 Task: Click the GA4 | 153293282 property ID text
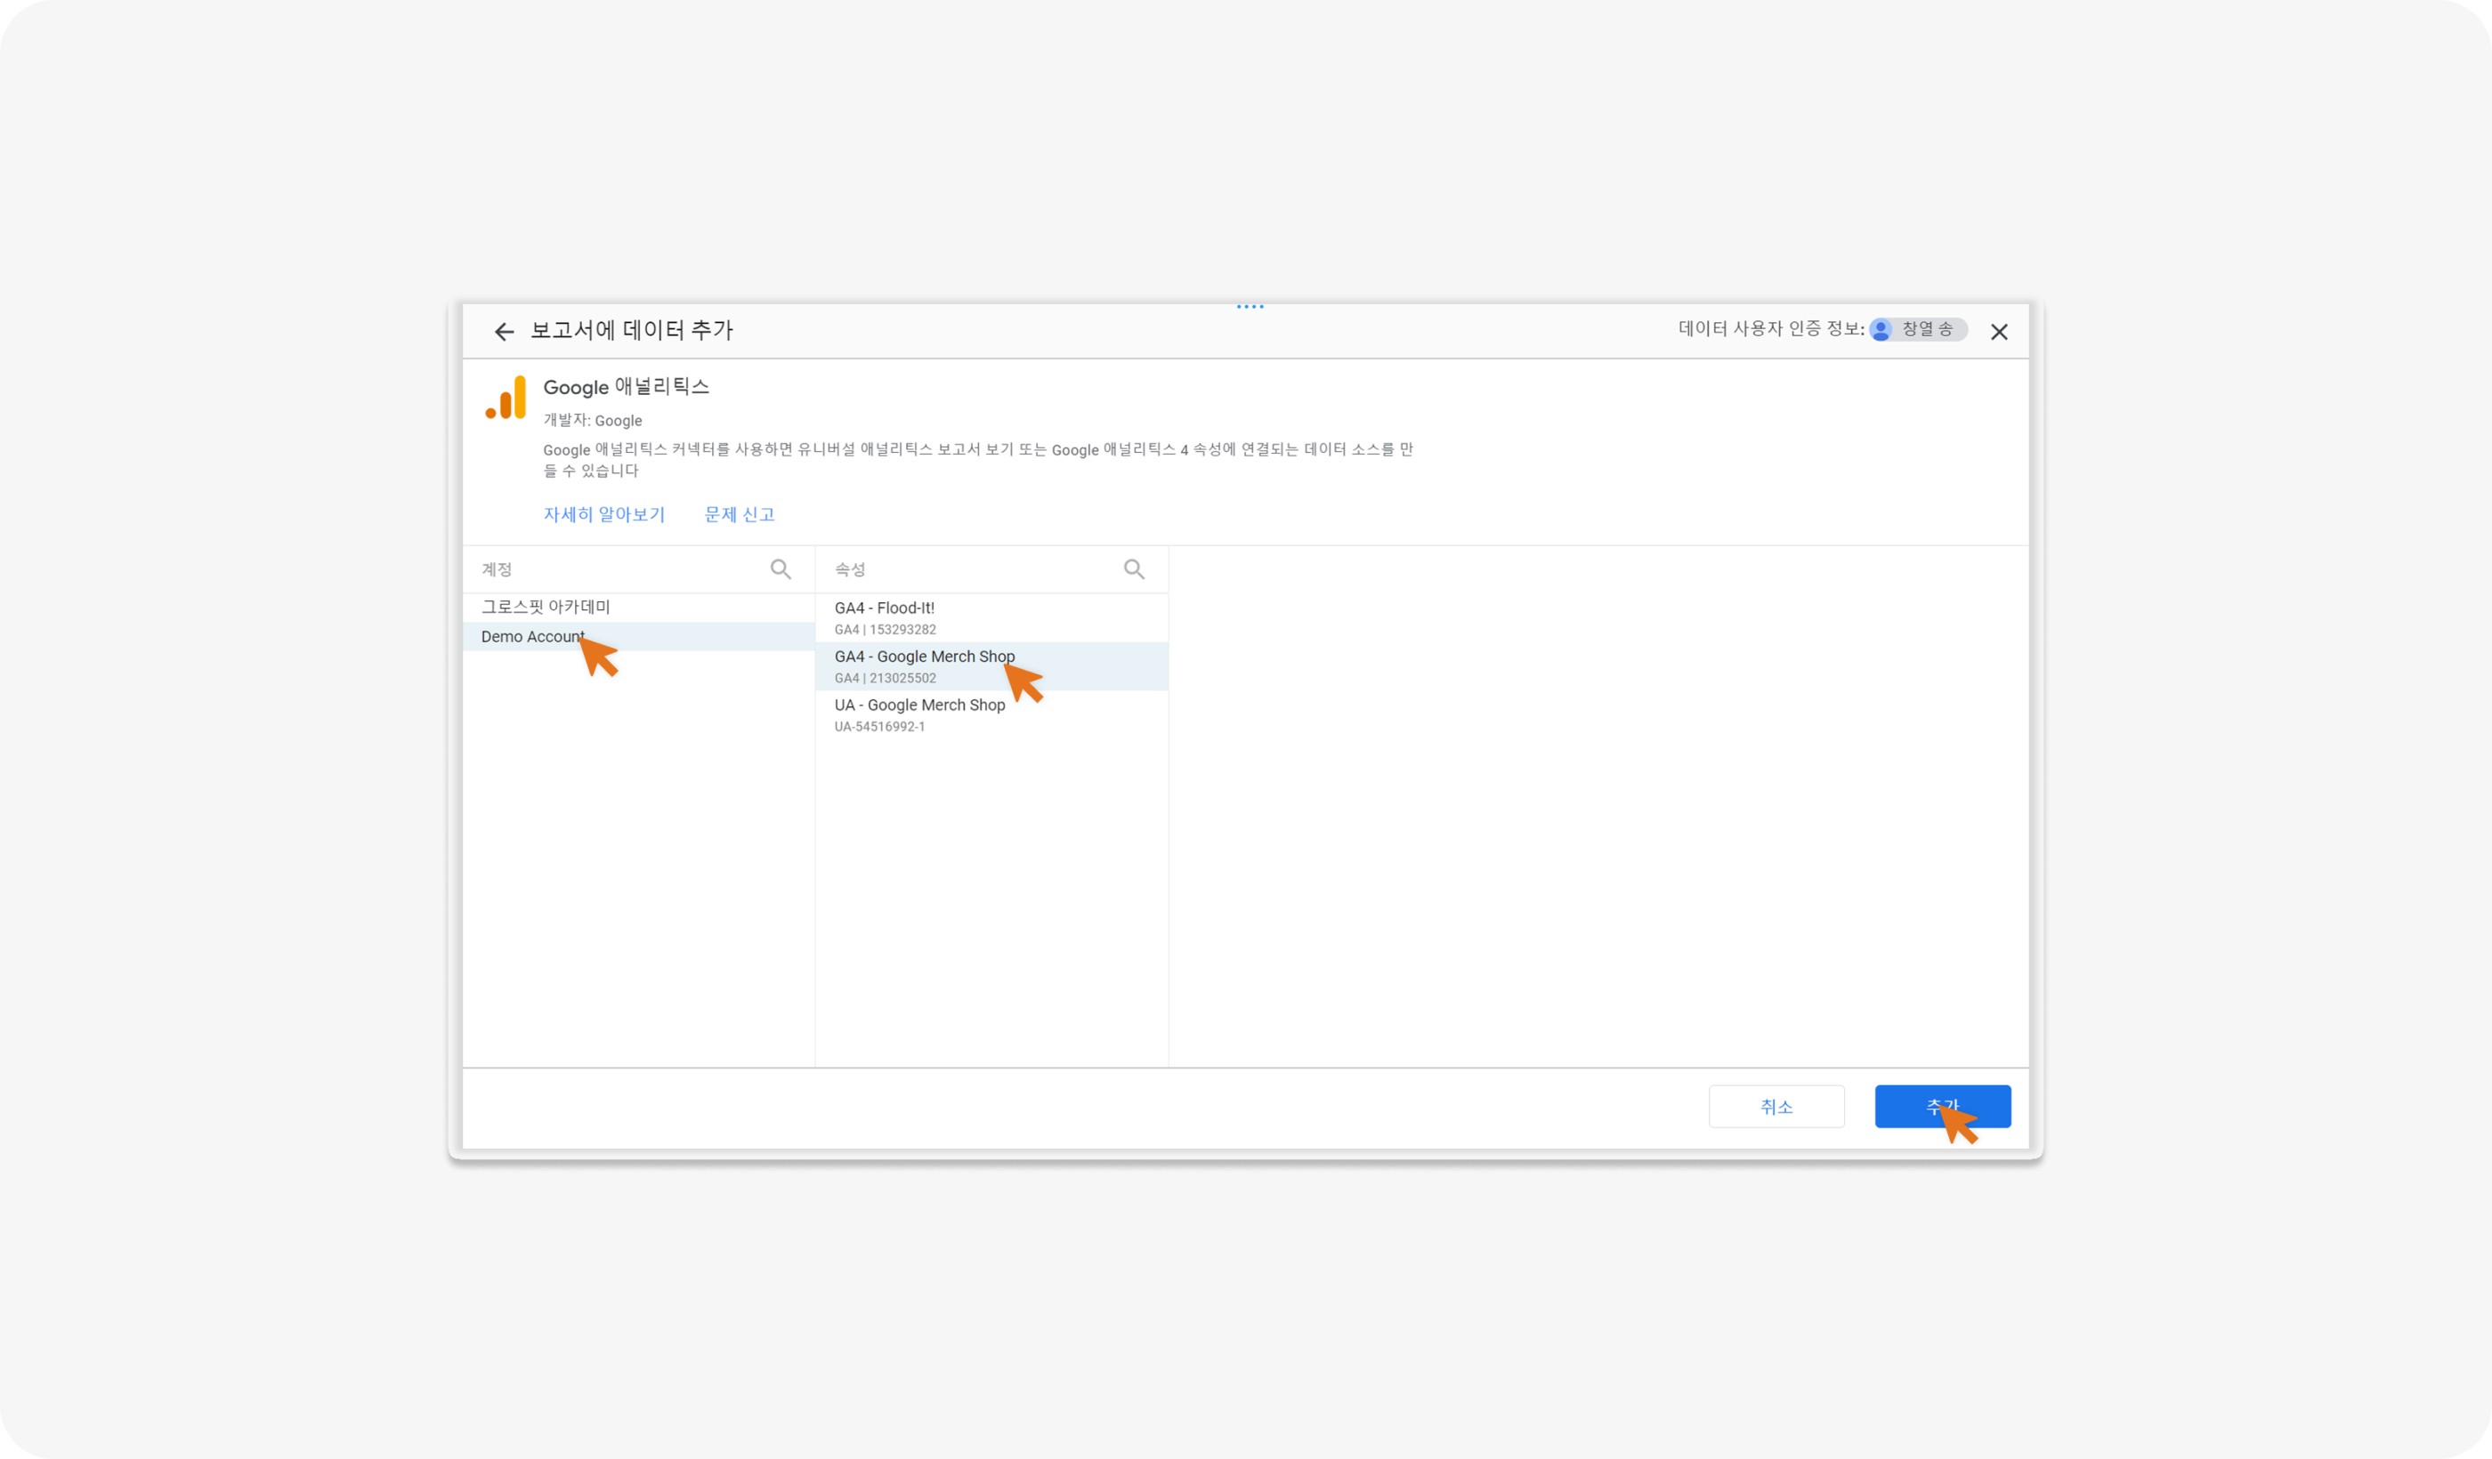pyautogui.click(x=885, y=630)
